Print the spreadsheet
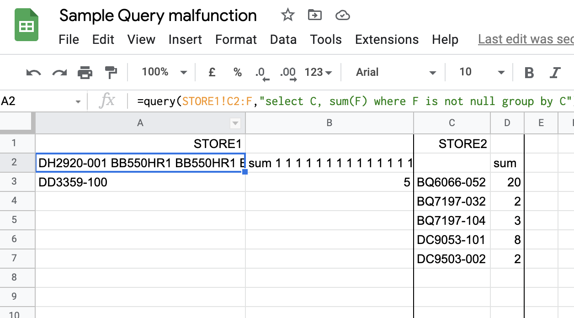This screenshot has width=574, height=318. pyautogui.click(x=85, y=72)
